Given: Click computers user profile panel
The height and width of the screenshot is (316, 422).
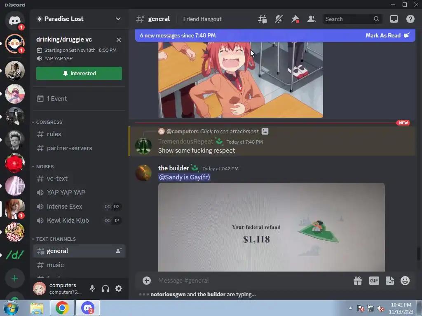Looking at the screenshot, I should tap(58, 288).
